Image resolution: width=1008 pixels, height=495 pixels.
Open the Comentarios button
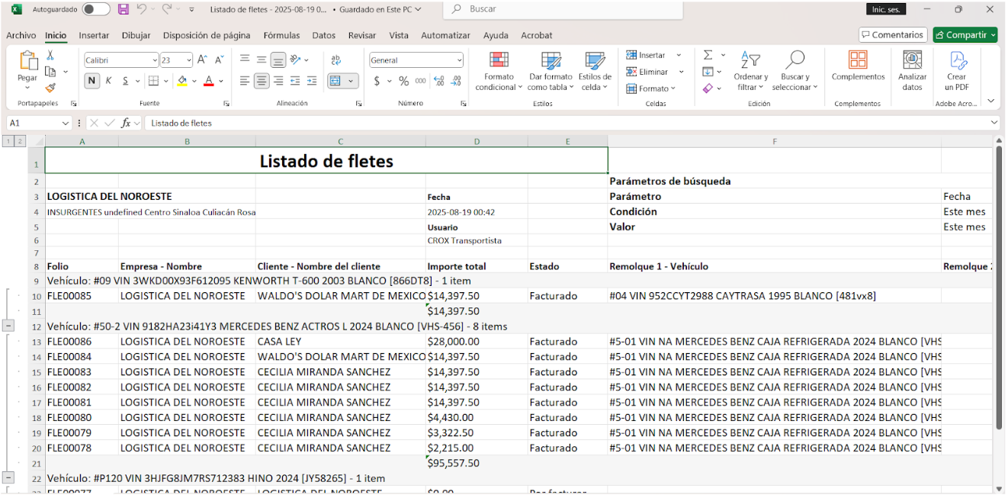click(892, 35)
